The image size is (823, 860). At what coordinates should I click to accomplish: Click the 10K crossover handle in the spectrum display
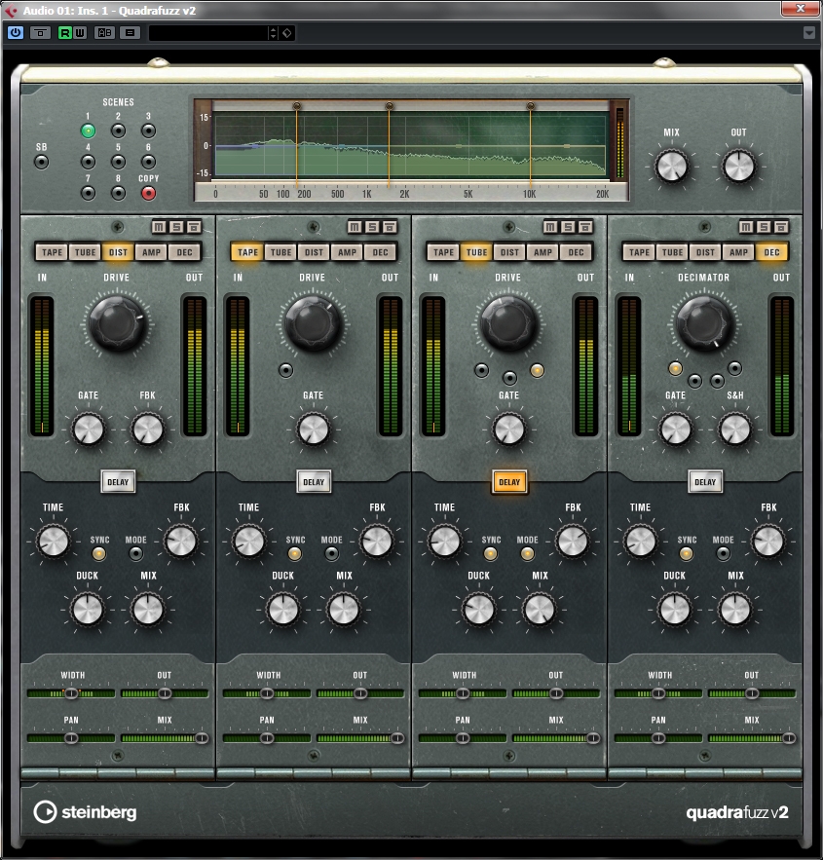[x=530, y=106]
